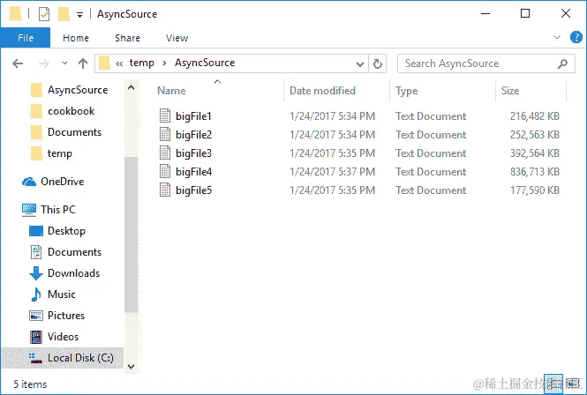
Task: Expand the ribbon using the chevron
Action: (x=557, y=37)
